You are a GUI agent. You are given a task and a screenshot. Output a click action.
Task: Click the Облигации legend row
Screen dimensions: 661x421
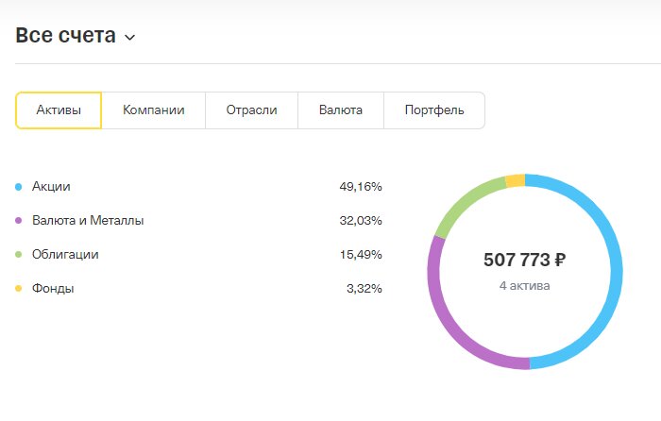point(198,255)
